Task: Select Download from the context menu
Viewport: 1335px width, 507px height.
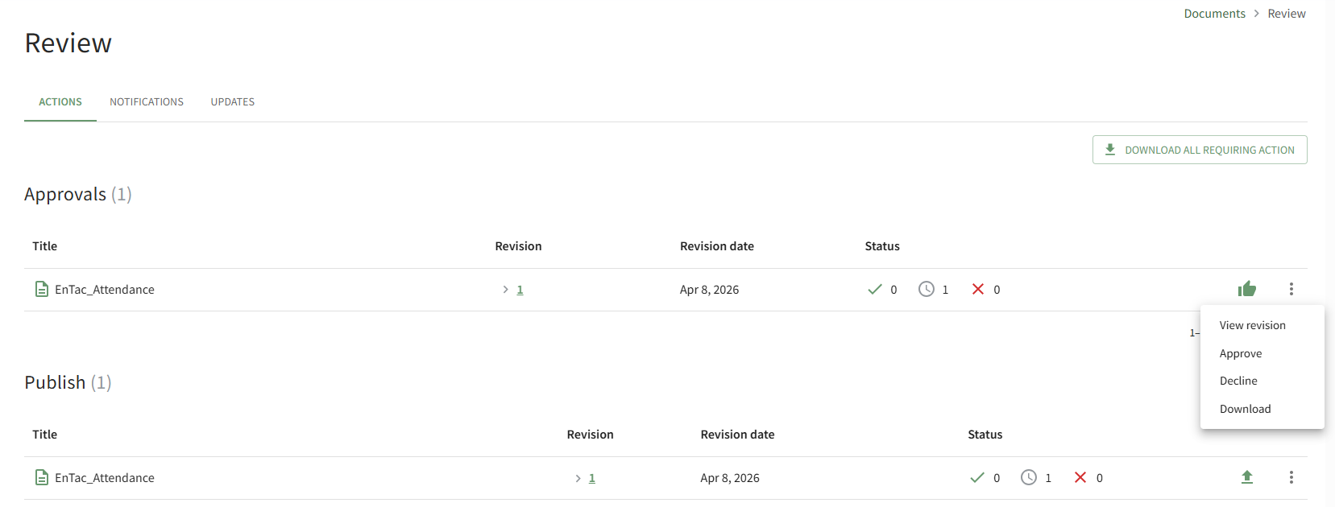Action: [1245, 409]
